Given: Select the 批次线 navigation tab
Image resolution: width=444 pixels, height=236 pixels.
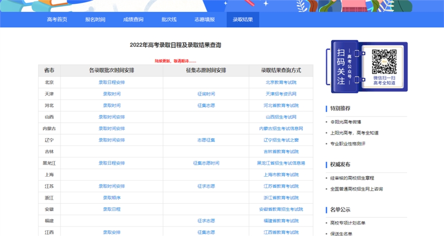Looking at the screenshot, I should [169, 19].
